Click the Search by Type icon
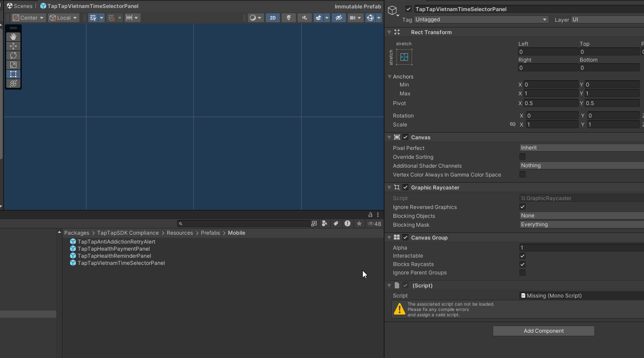Viewport: 644px width, 358px height. (325, 224)
